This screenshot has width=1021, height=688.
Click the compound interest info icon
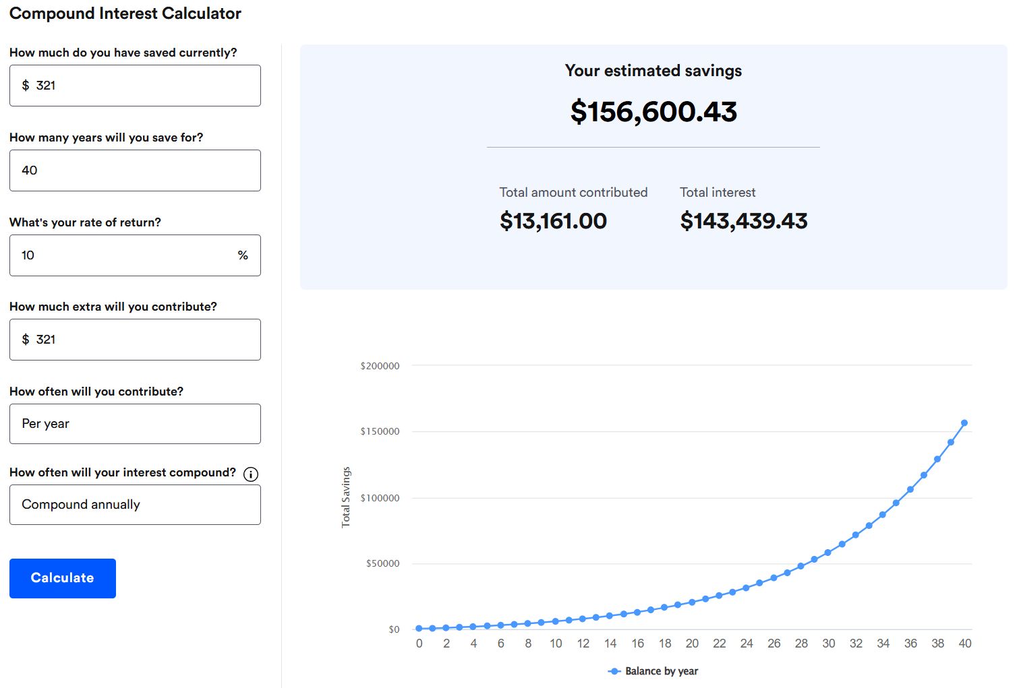[x=250, y=474]
